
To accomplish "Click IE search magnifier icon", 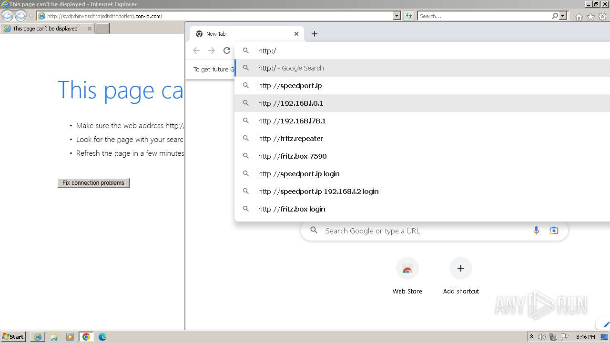I will click(555, 16).
